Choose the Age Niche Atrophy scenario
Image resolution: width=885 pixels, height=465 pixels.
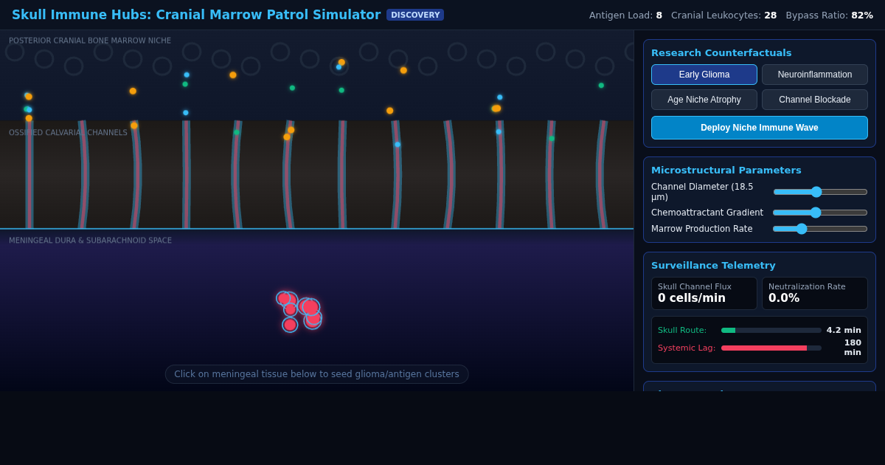pyautogui.click(x=704, y=100)
